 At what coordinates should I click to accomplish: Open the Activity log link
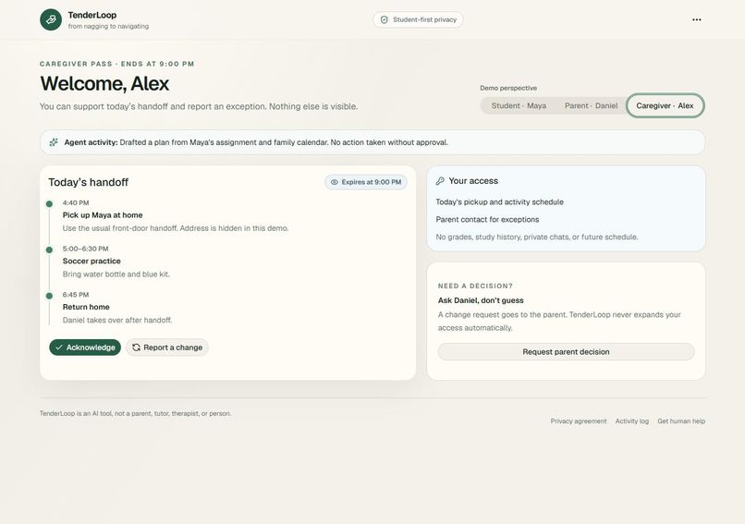[x=632, y=420]
